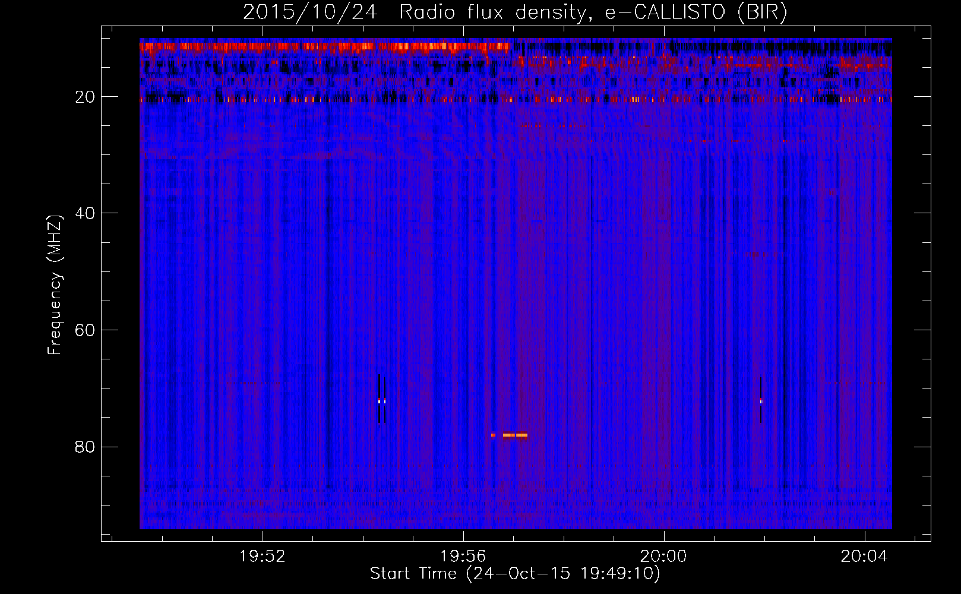This screenshot has height=594, width=961.
Task: Click the 20 MHz frequency tick label
Action: coord(86,97)
